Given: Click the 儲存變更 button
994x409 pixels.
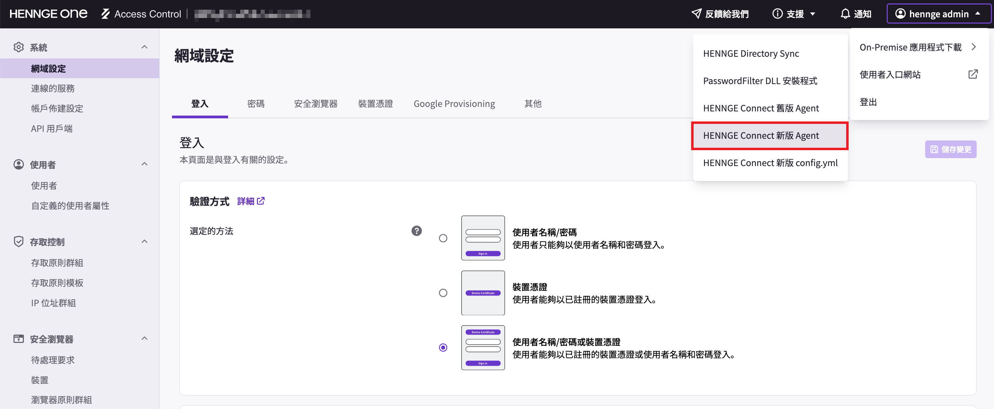Looking at the screenshot, I should [950, 149].
